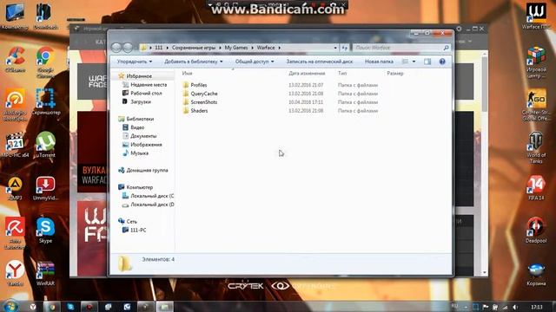This screenshot has height=312, width=556.
Task: Sort by Размер column header
Action: [395, 73]
